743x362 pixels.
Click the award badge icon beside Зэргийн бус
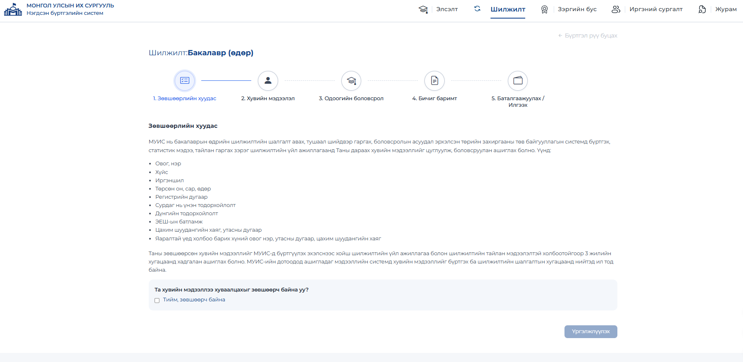(545, 9)
